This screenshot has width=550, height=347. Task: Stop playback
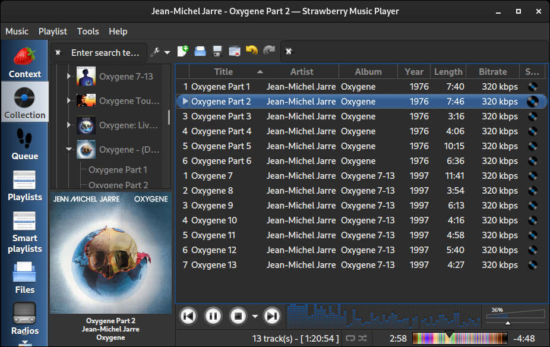click(x=238, y=317)
